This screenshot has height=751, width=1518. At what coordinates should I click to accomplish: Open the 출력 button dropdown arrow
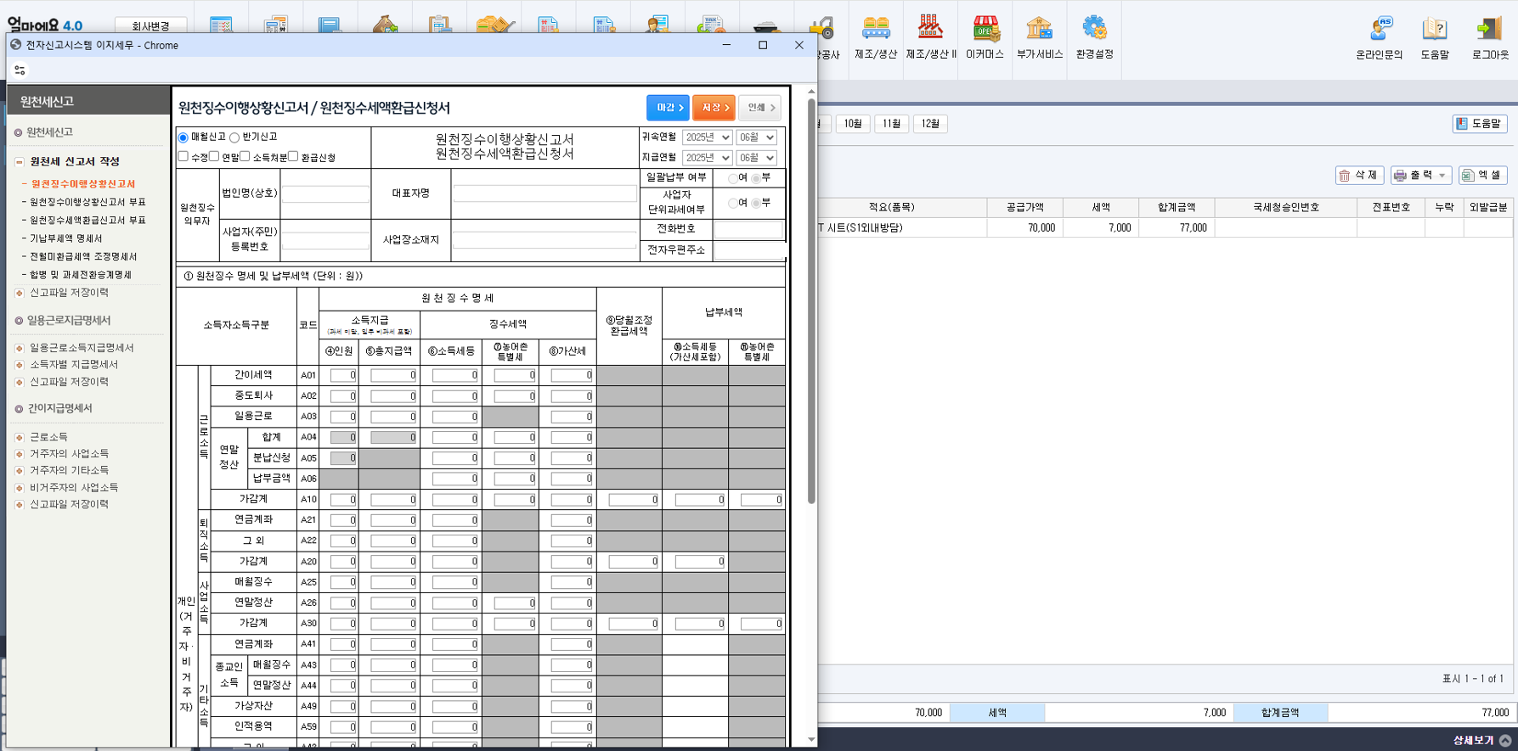(1442, 176)
